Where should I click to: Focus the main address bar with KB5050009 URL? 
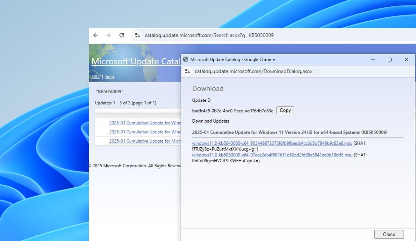click(x=209, y=35)
